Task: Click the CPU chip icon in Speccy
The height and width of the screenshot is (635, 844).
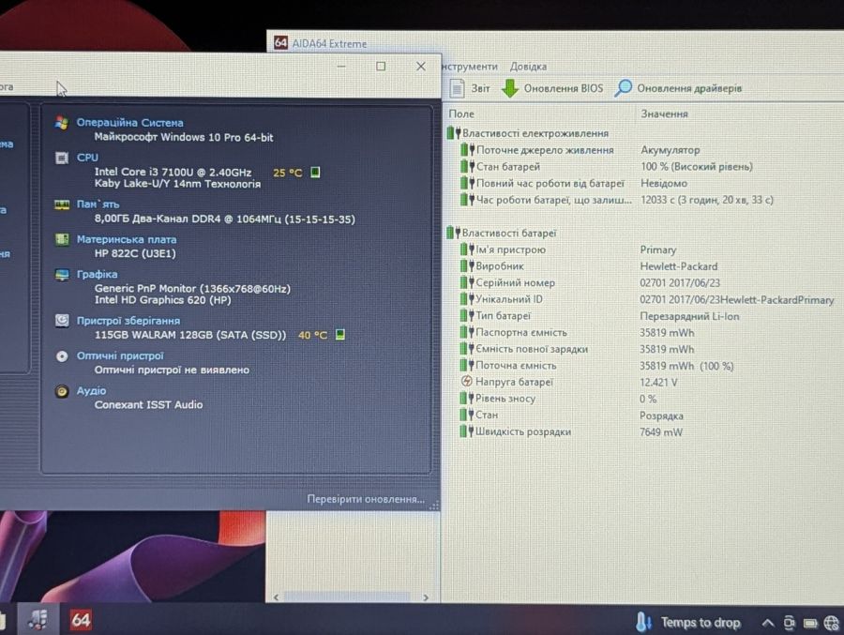Action: 62,158
